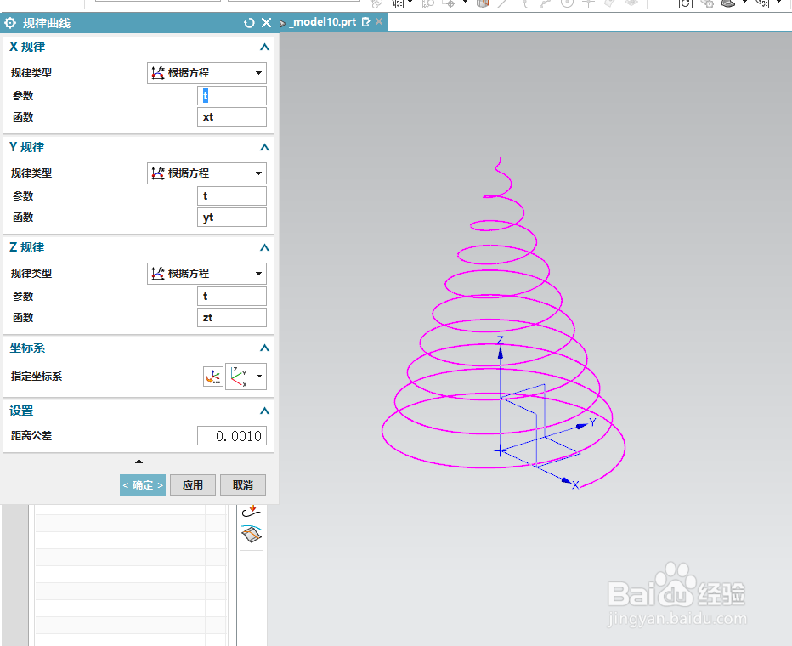Open the coordinate system type dropdown arrow

(259, 377)
